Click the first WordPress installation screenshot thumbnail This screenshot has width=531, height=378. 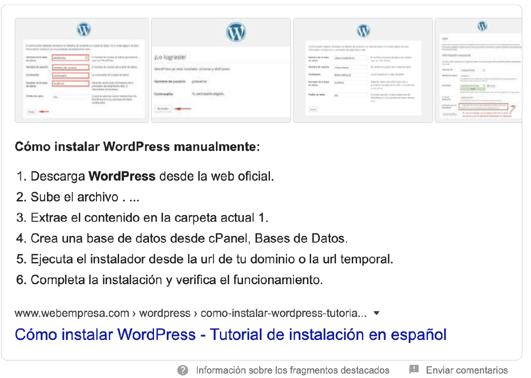(x=82, y=70)
